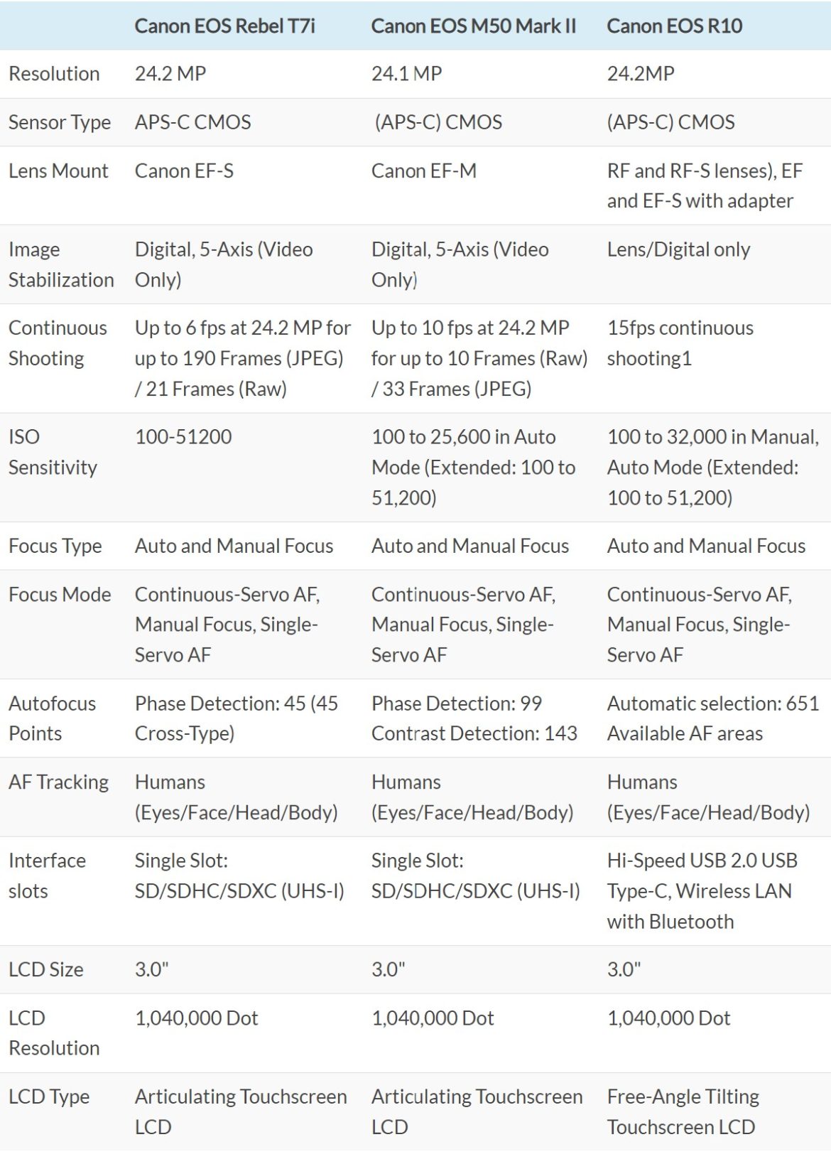Click the Canon EOS R10 column header
Image resolution: width=831 pixels, height=1164 pixels.
click(x=674, y=26)
